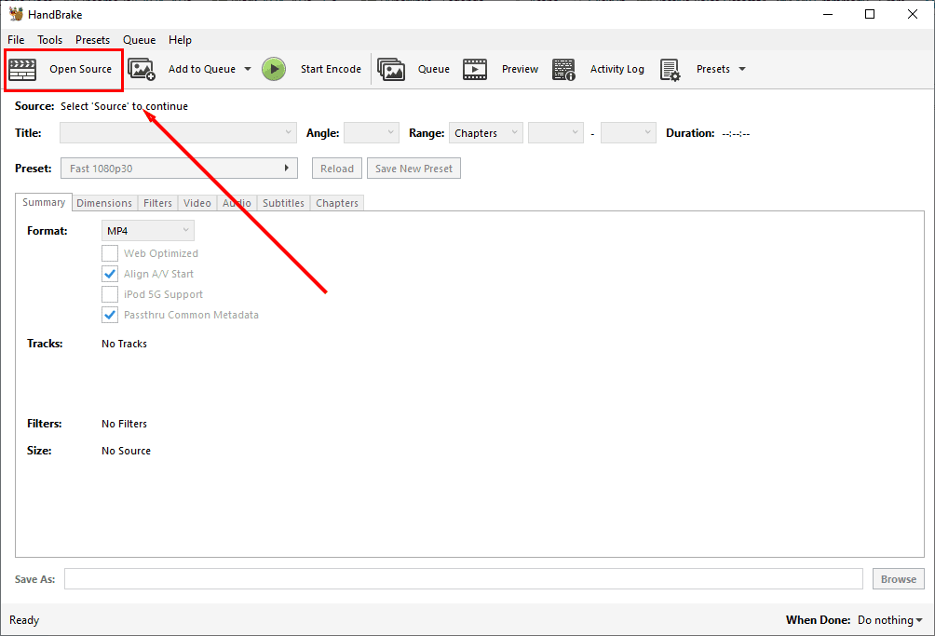The width and height of the screenshot is (935, 636).
Task: Click the Activity Log icon
Action: click(x=563, y=69)
